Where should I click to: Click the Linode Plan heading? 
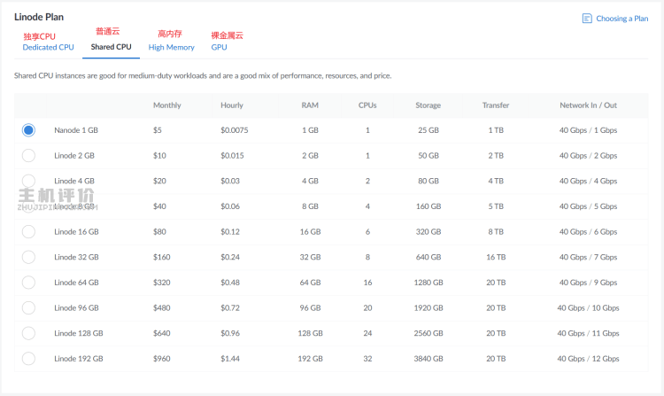(39, 17)
